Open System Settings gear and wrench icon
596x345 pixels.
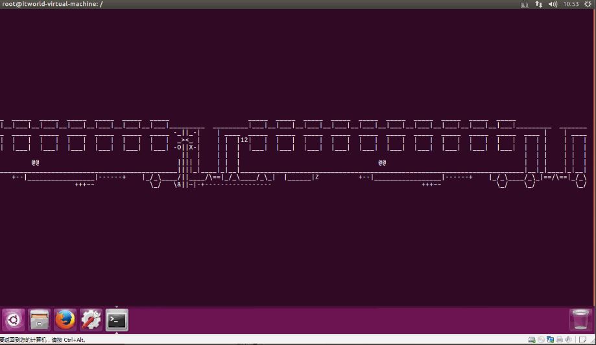tap(91, 320)
